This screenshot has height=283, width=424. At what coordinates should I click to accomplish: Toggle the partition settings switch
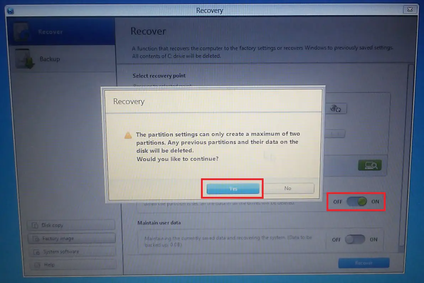coord(357,201)
